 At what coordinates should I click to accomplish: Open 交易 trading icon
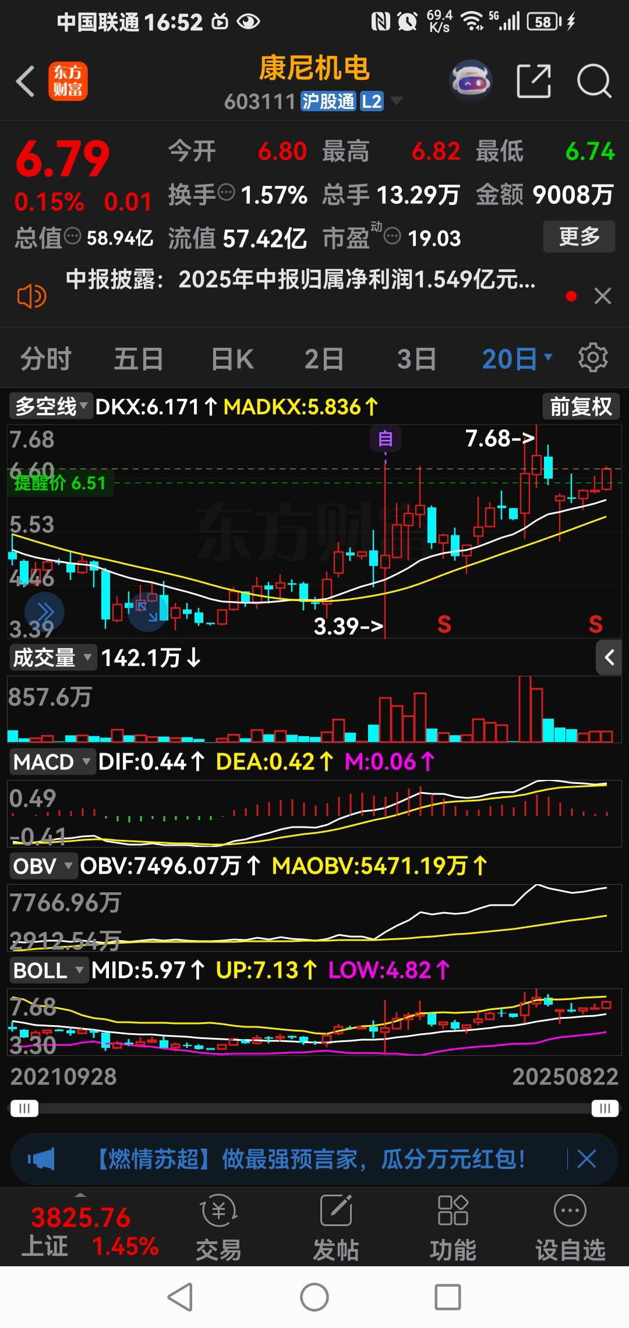point(218,1228)
